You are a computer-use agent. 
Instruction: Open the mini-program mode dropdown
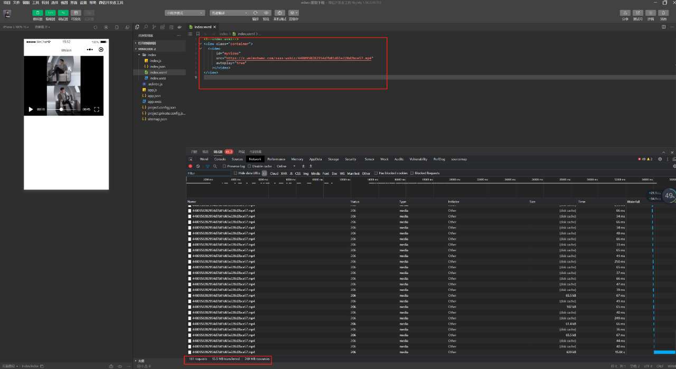pyautogui.click(x=184, y=13)
